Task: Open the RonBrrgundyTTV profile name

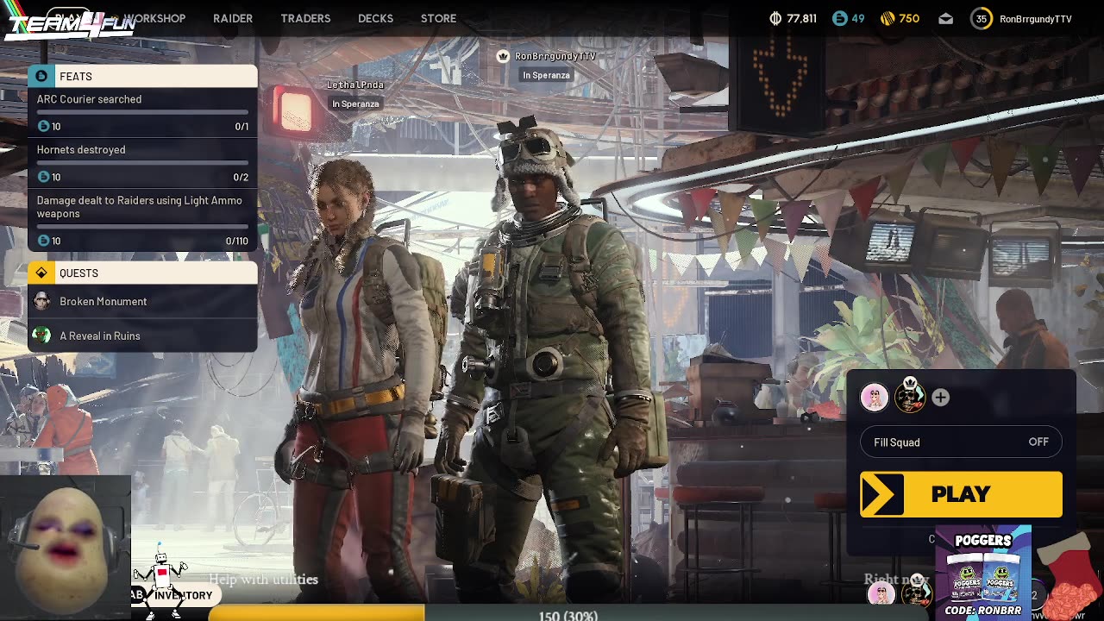Action: click(1035, 19)
